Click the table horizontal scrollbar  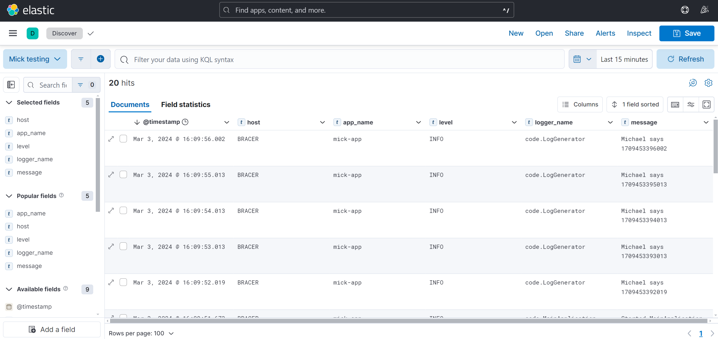click(409, 321)
